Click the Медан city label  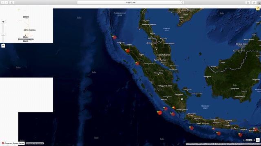142,54
